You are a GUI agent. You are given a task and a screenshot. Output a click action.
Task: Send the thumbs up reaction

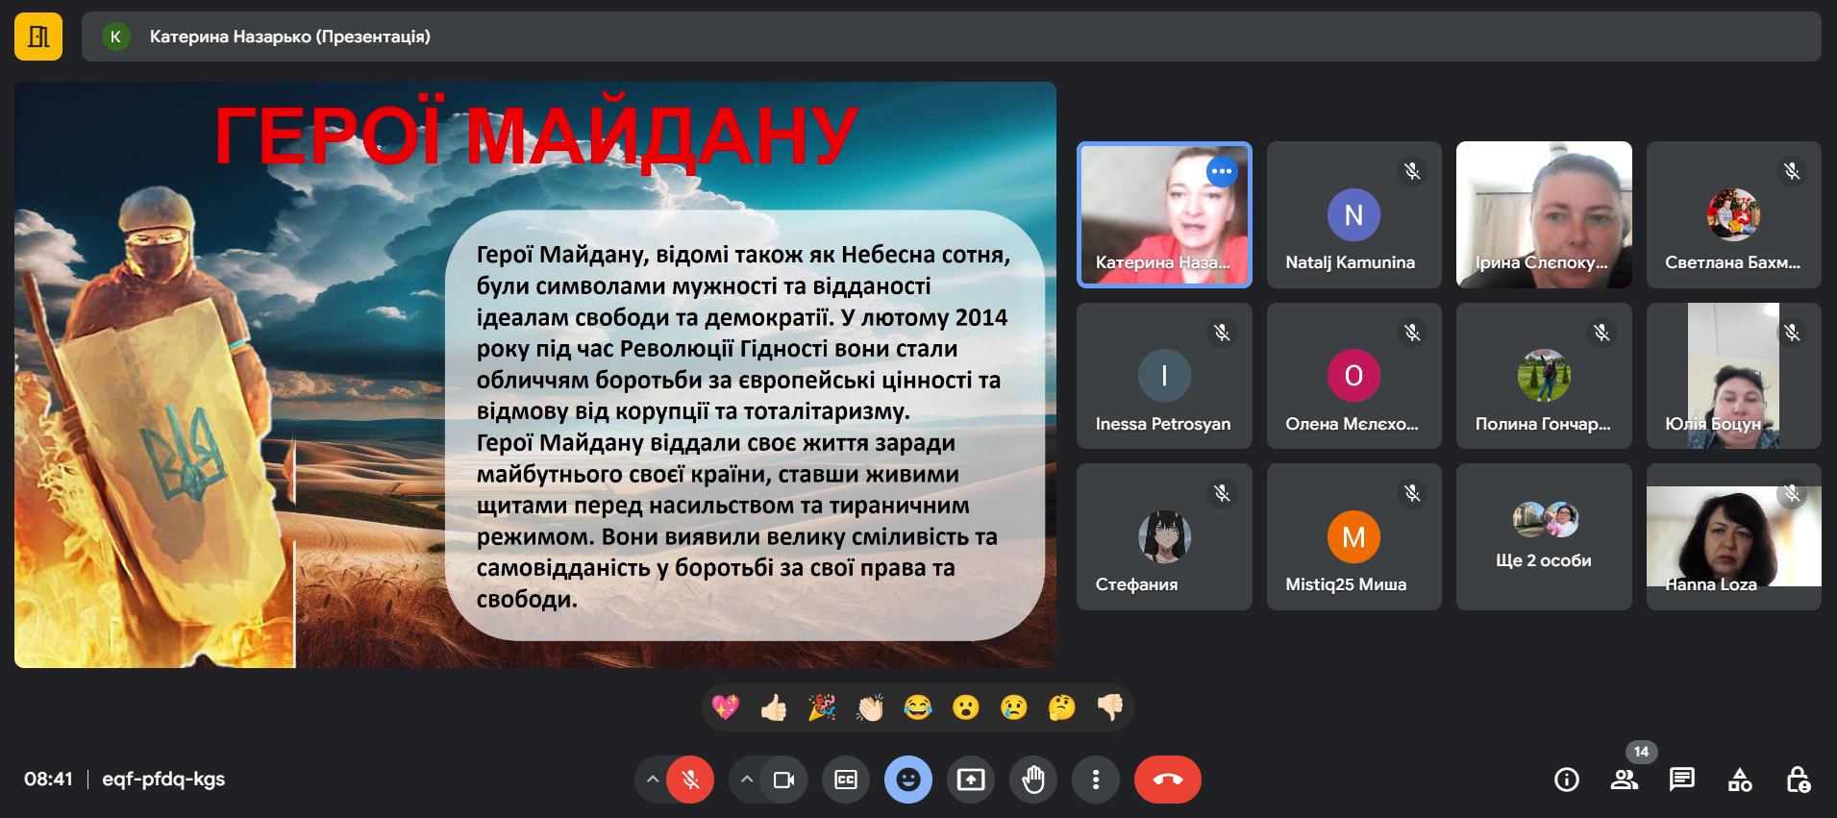(x=773, y=708)
